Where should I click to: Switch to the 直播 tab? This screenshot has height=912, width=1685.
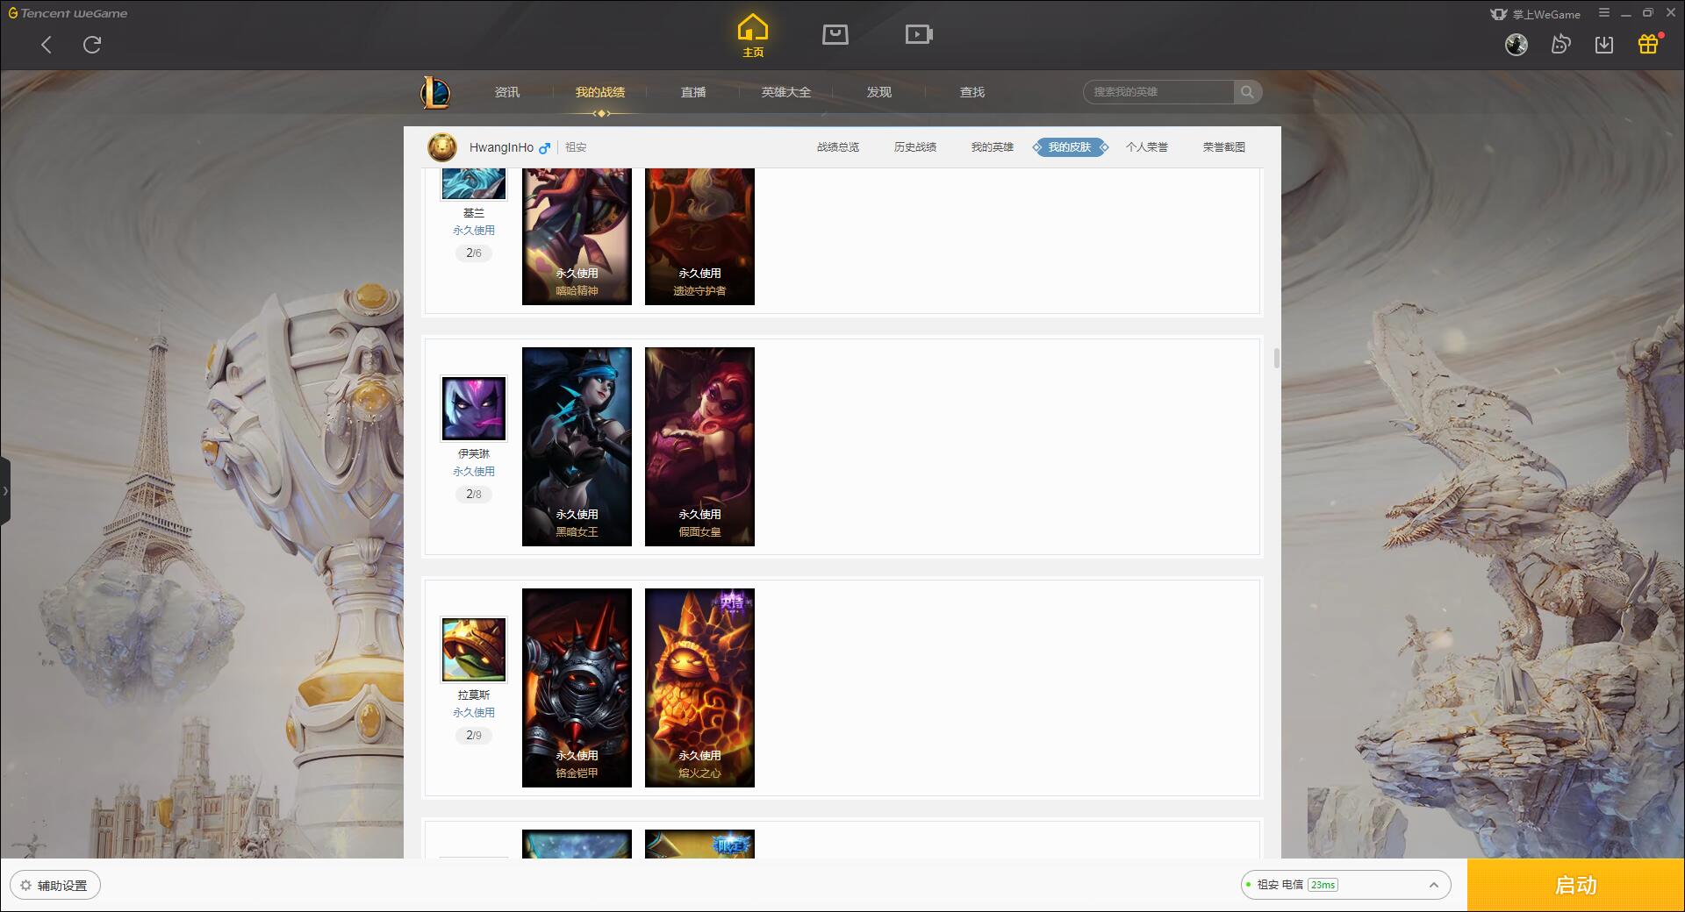(693, 92)
